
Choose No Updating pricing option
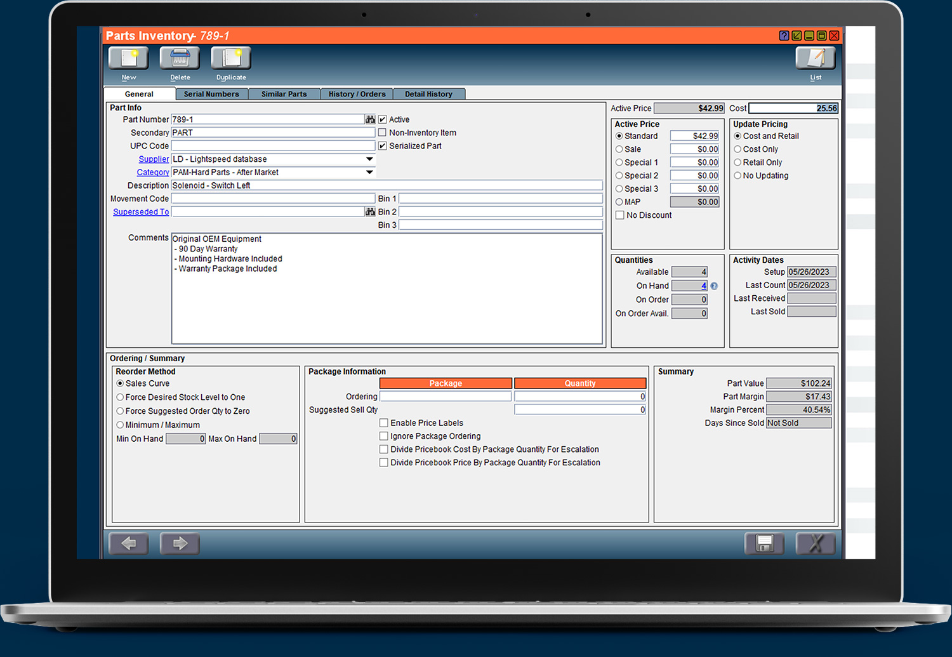(737, 176)
